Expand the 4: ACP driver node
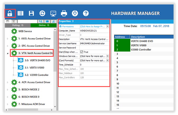 click(x=8, y=82)
